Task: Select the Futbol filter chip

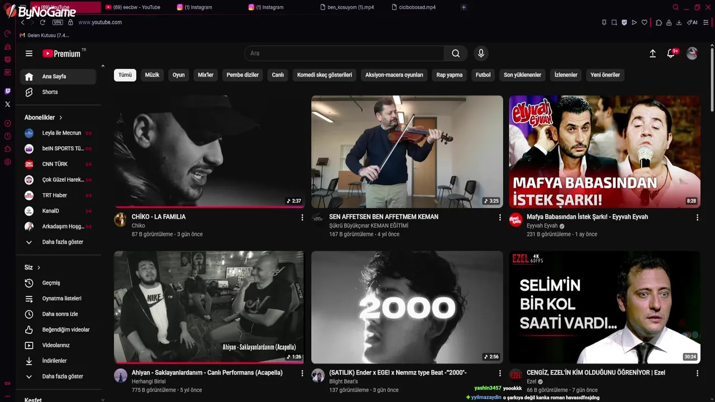Action: [483, 75]
